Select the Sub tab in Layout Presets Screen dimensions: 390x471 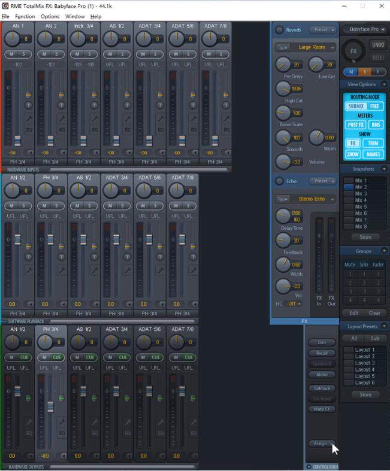(x=375, y=338)
